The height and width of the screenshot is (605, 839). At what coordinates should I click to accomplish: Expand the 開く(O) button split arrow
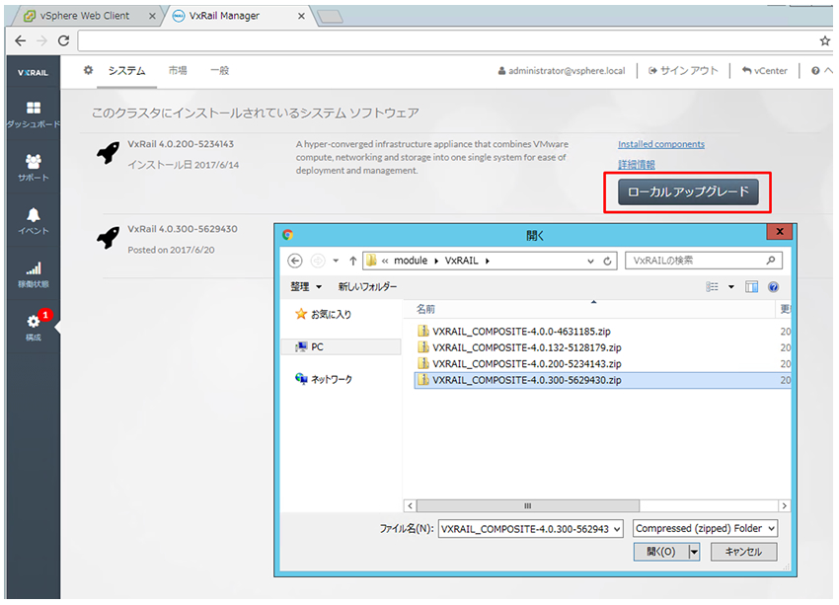694,552
